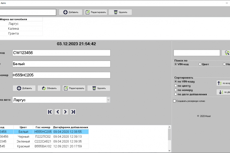Screen dimensions: 230x153
Task: Open the Ларгус car brand dropdown
Action: [108, 100]
